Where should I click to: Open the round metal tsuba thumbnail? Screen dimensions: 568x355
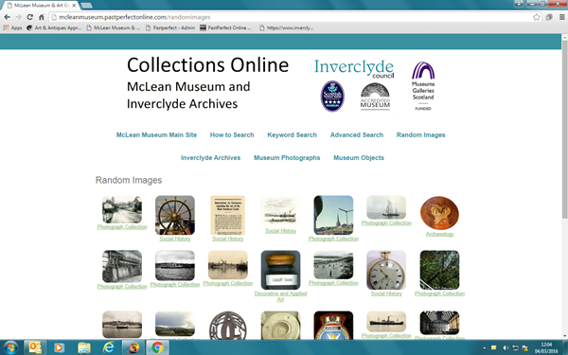pos(228,326)
